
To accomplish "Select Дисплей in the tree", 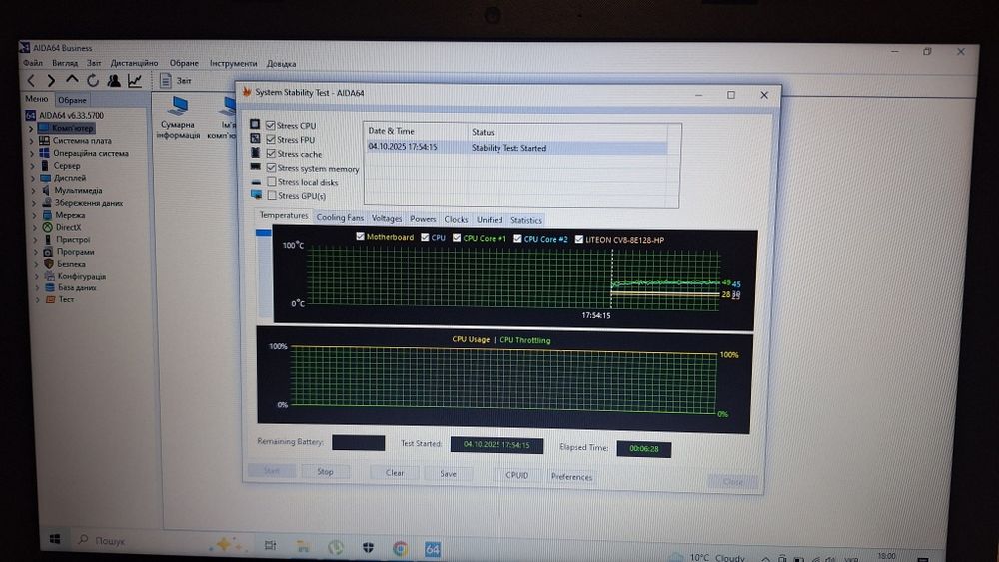I will pyautogui.click(x=70, y=178).
